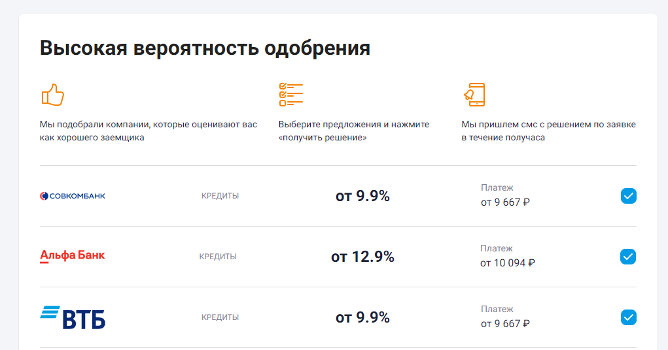Click Alfa Bank КРЕДИТЫ label
This screenshot has width=668, height=350.
218,257
